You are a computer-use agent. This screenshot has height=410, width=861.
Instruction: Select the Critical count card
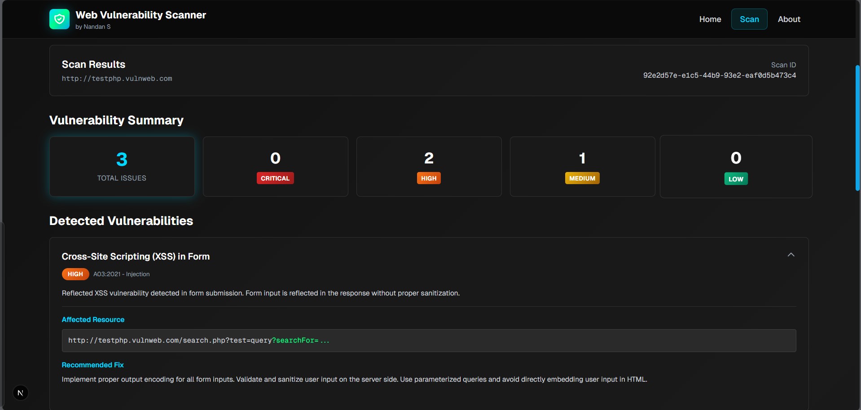tap(276, 167)
